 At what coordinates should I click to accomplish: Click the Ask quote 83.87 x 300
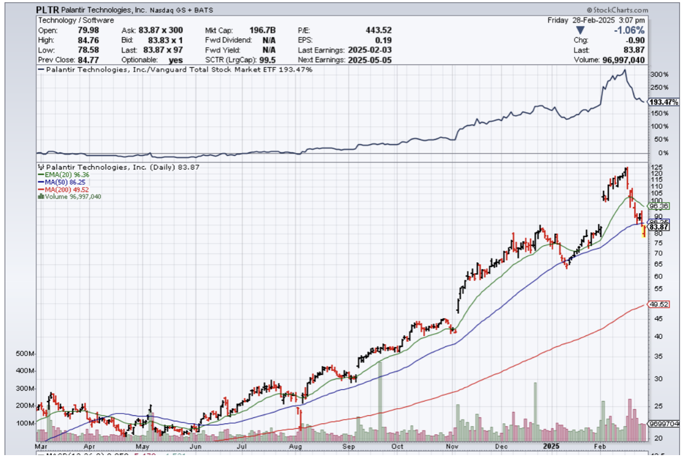point(161,30)
